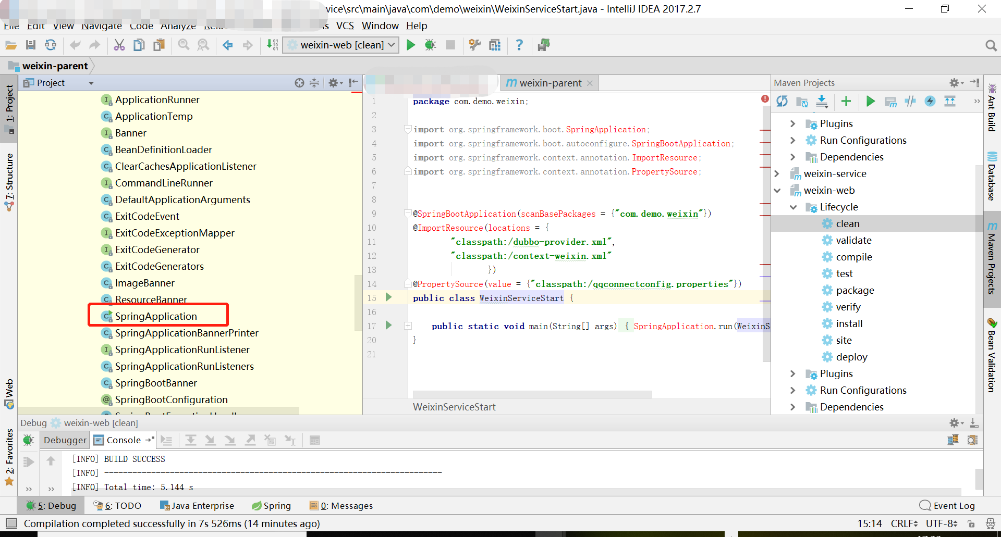
Task: Open the Project view dropdown arrow
Action: (91, 83)
